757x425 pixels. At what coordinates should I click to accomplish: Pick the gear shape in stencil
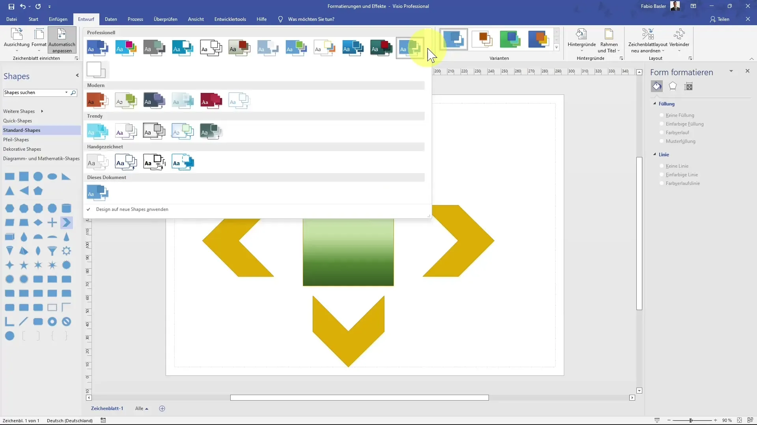coord(66,251)
